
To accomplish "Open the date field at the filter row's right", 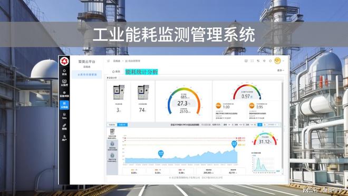I will pyautogui.click(x=274, y=125).
